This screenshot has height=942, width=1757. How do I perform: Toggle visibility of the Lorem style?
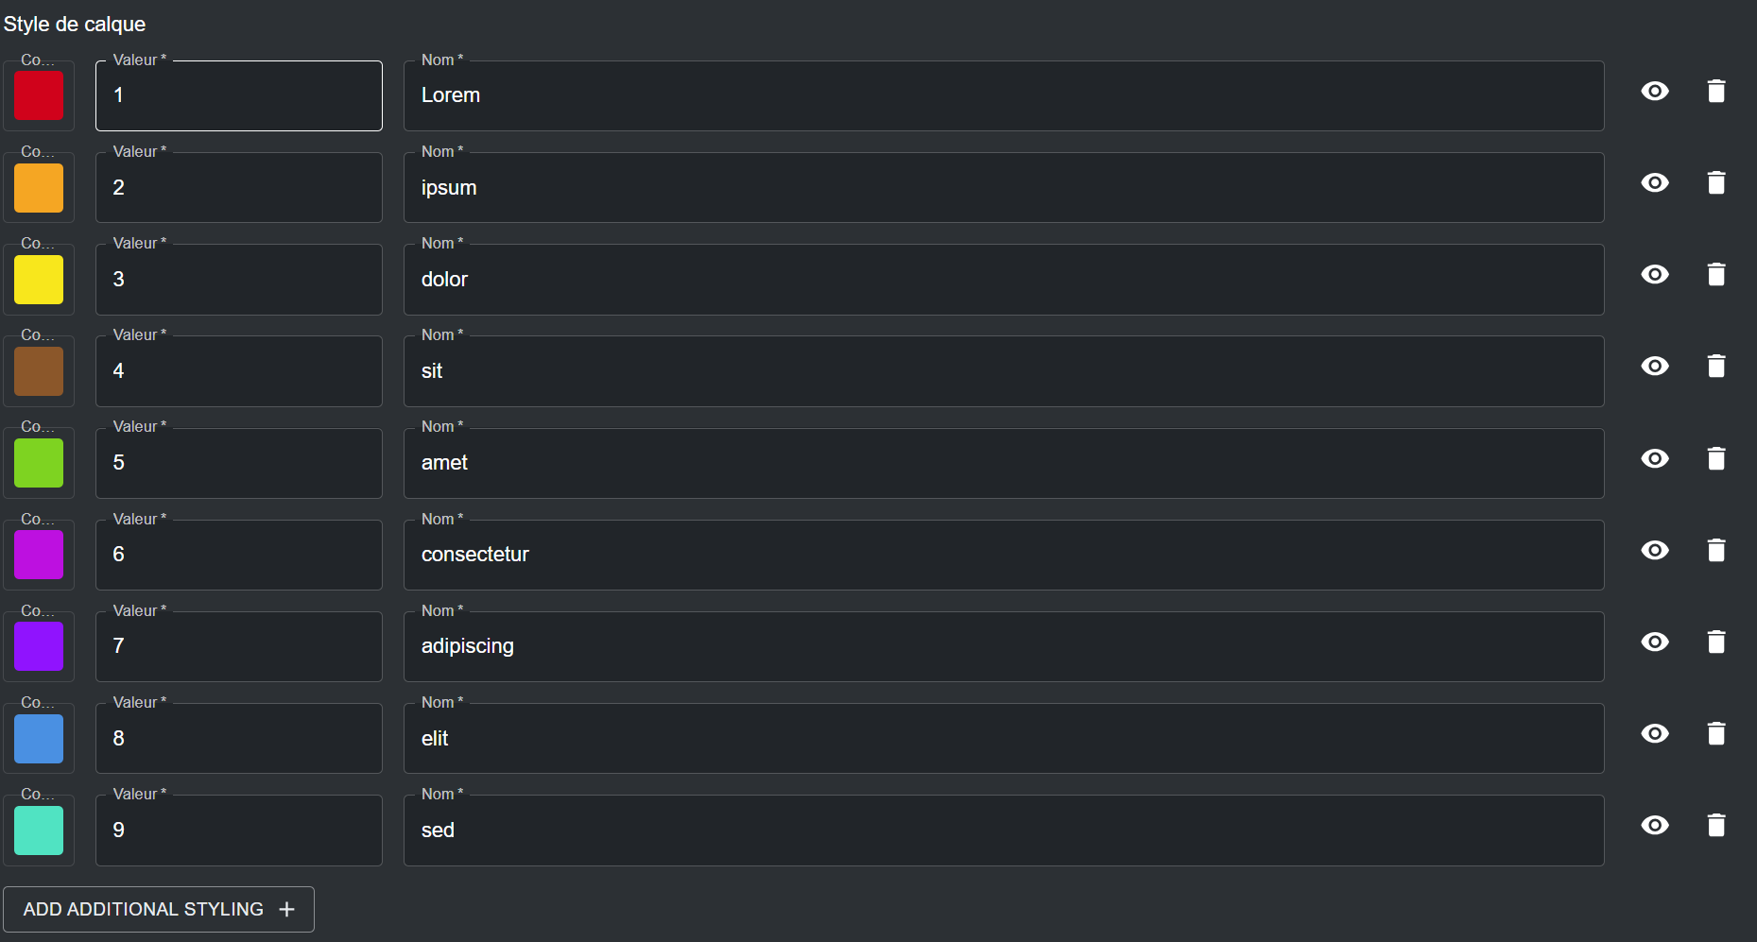click(x=1655, y=92)
